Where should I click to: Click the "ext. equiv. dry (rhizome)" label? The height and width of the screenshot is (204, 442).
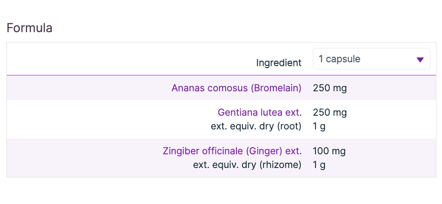(247, 165)
